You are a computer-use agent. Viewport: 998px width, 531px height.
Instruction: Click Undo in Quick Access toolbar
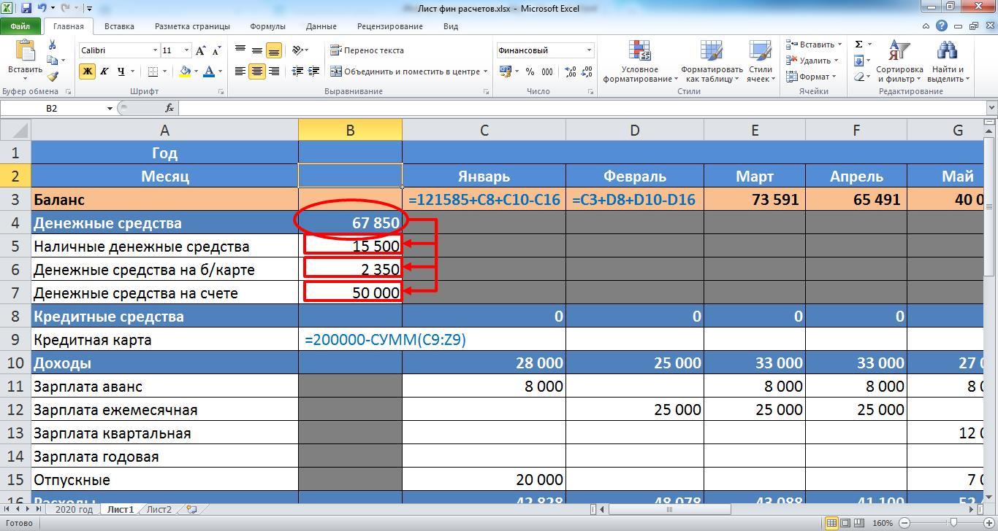coord(43,8)
